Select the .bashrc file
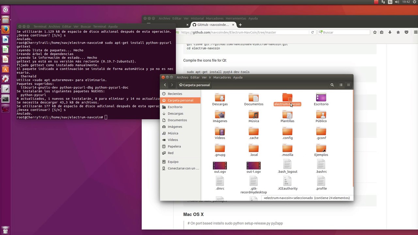Screen dimensions: 418x235 click(x=321, y=167)
